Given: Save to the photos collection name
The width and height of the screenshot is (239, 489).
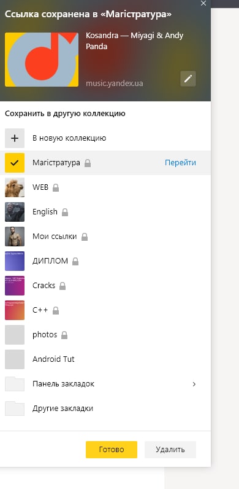Looking at the screenshot, I should pos(45,335).
